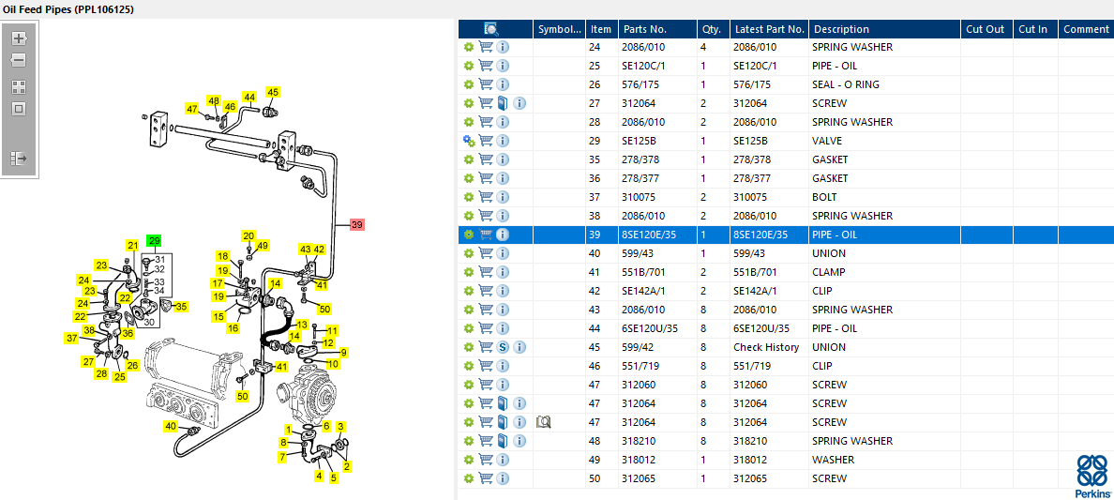Open info for item 36 GASKET 278/377
1114x500 pixels.
(503, 178)
